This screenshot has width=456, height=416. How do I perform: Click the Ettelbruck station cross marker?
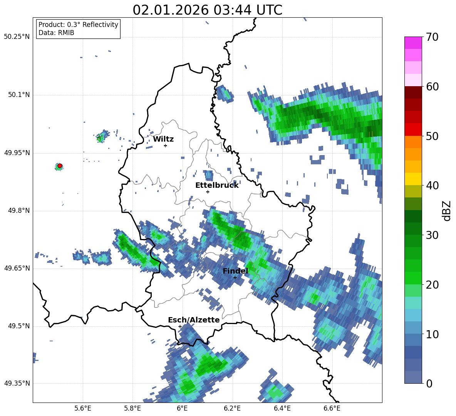tap(208, 192)
